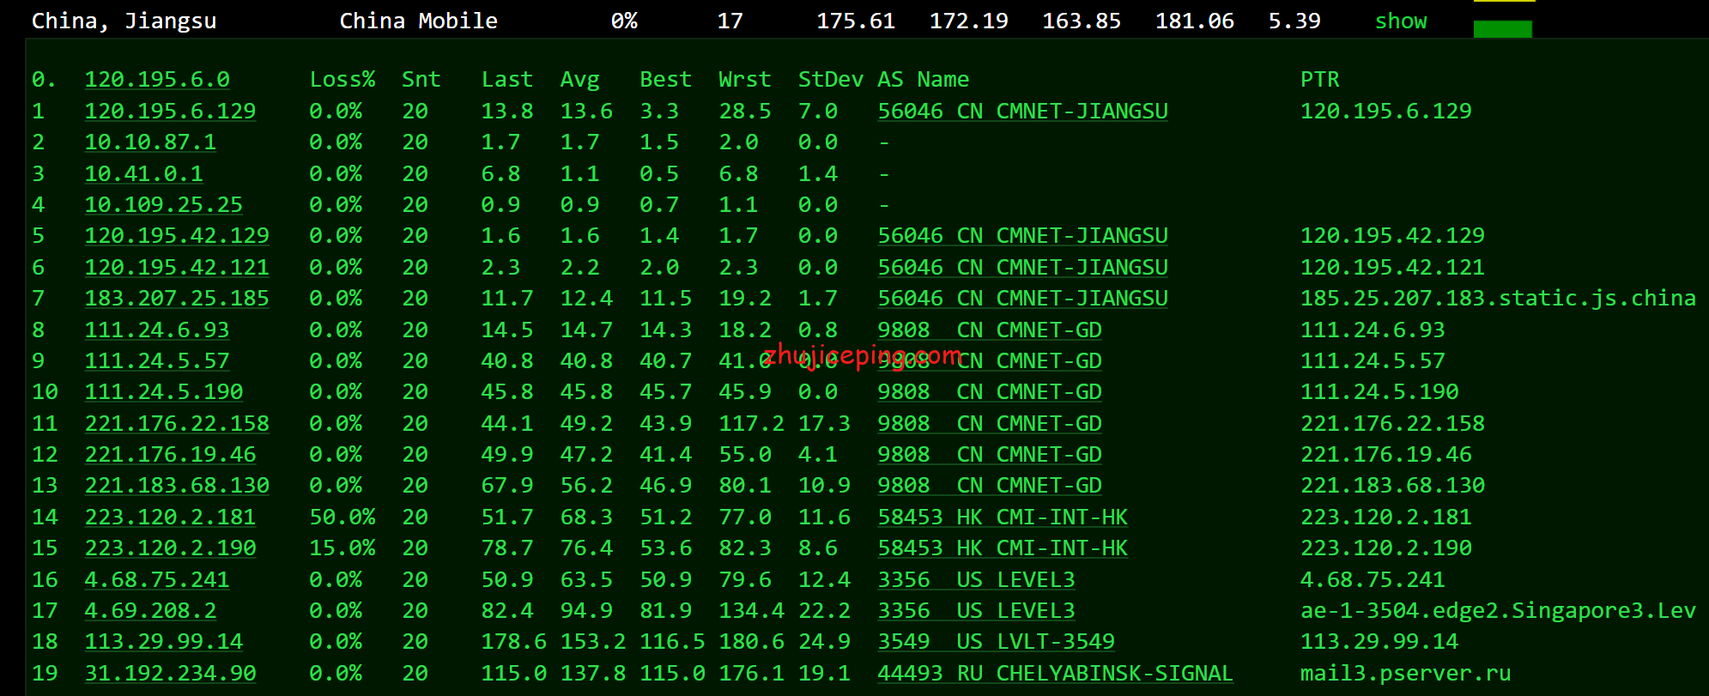Open hop 4 IP 10.109.25.25
1709x696 pixels.
click(x=163, y=205)
